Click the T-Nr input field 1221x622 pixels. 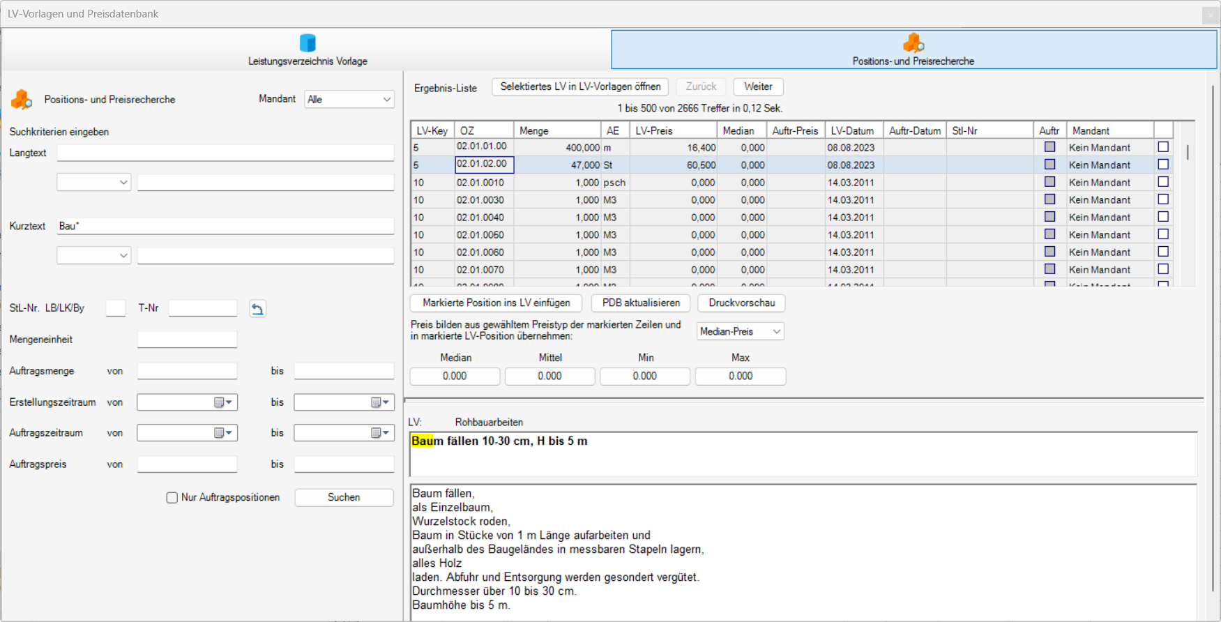click(x=203, y=308)
